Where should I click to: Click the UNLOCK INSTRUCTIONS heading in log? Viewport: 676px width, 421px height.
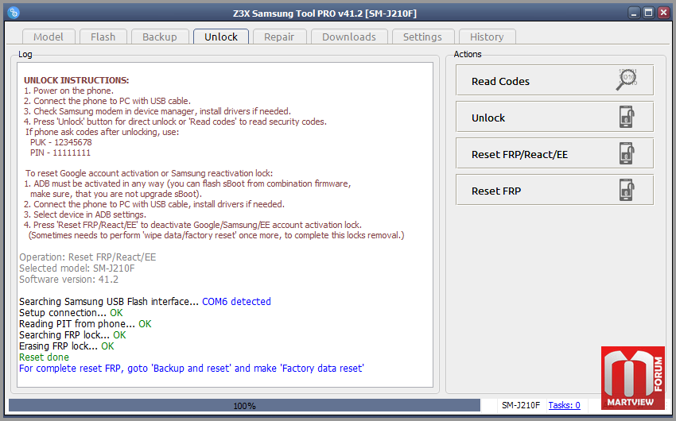click(x=76, y=80)
